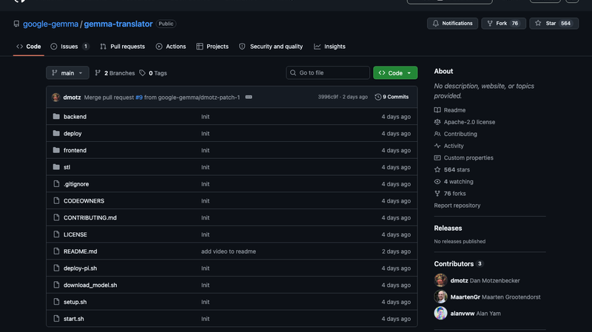Open the Insights tab
This screenshot has height=332, width=592.
tap(329, 47)
